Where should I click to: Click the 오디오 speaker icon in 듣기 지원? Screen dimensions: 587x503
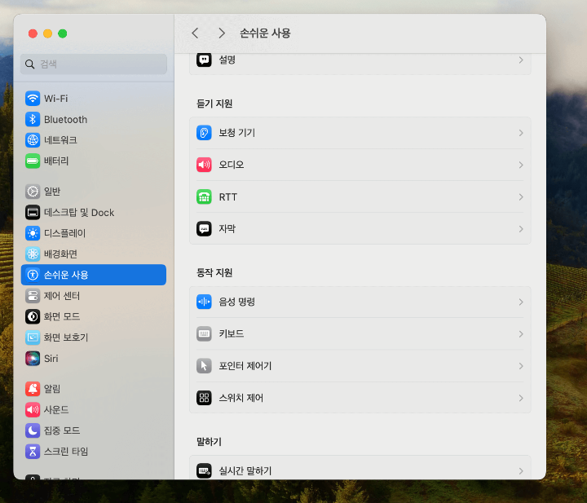(204, 165)
